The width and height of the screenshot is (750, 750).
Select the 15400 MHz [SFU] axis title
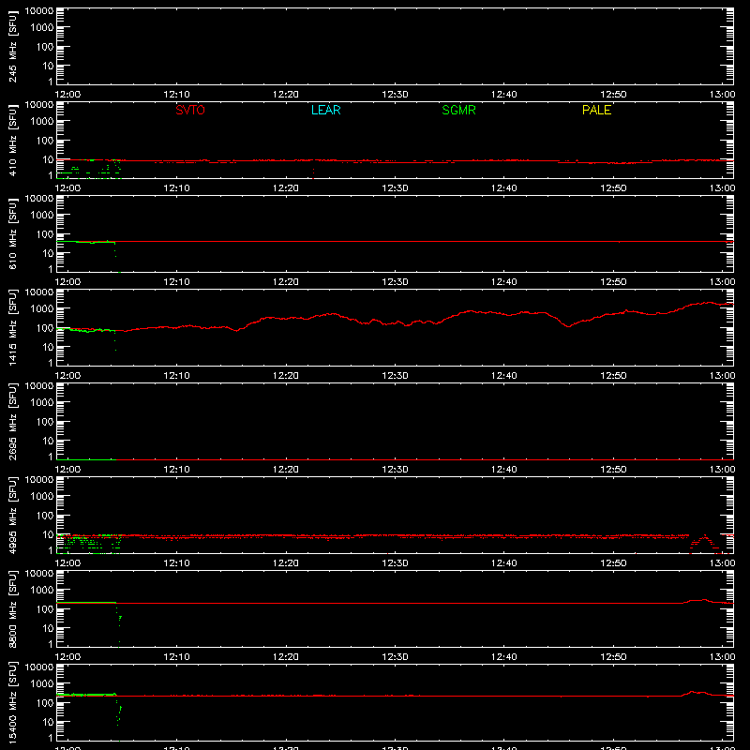coord(12,702)
